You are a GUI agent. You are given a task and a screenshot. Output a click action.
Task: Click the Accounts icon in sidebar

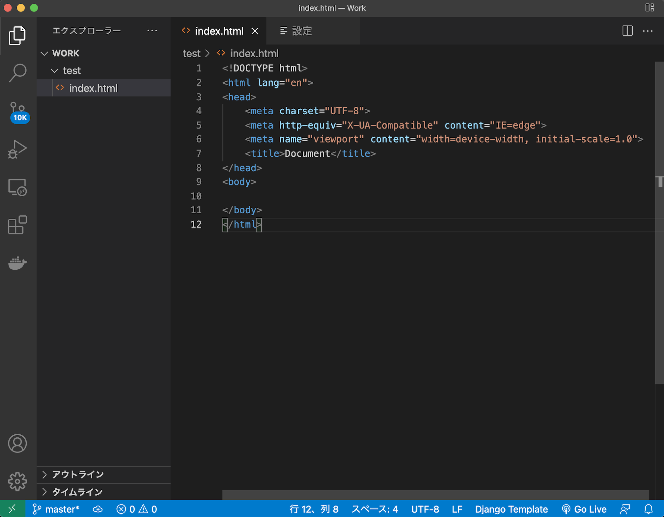tap(17, 444)
